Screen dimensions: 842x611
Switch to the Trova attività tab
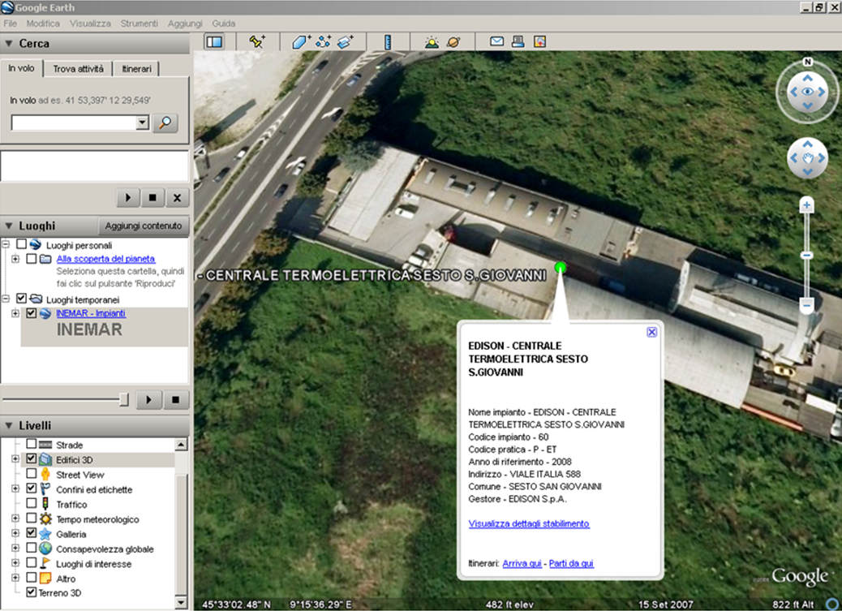[x=79, y=69]
